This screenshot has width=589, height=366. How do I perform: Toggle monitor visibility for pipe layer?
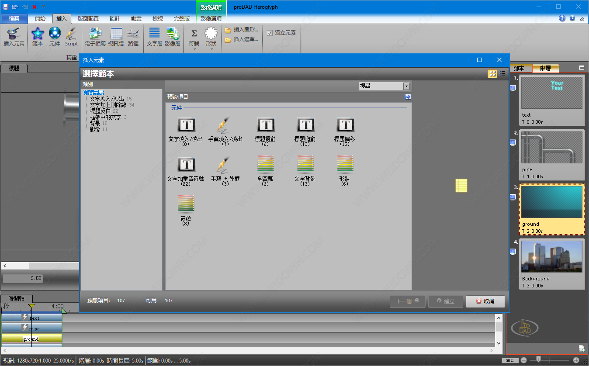click(513, 142)
